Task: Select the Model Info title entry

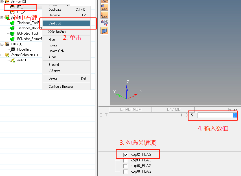Action: 24,49
